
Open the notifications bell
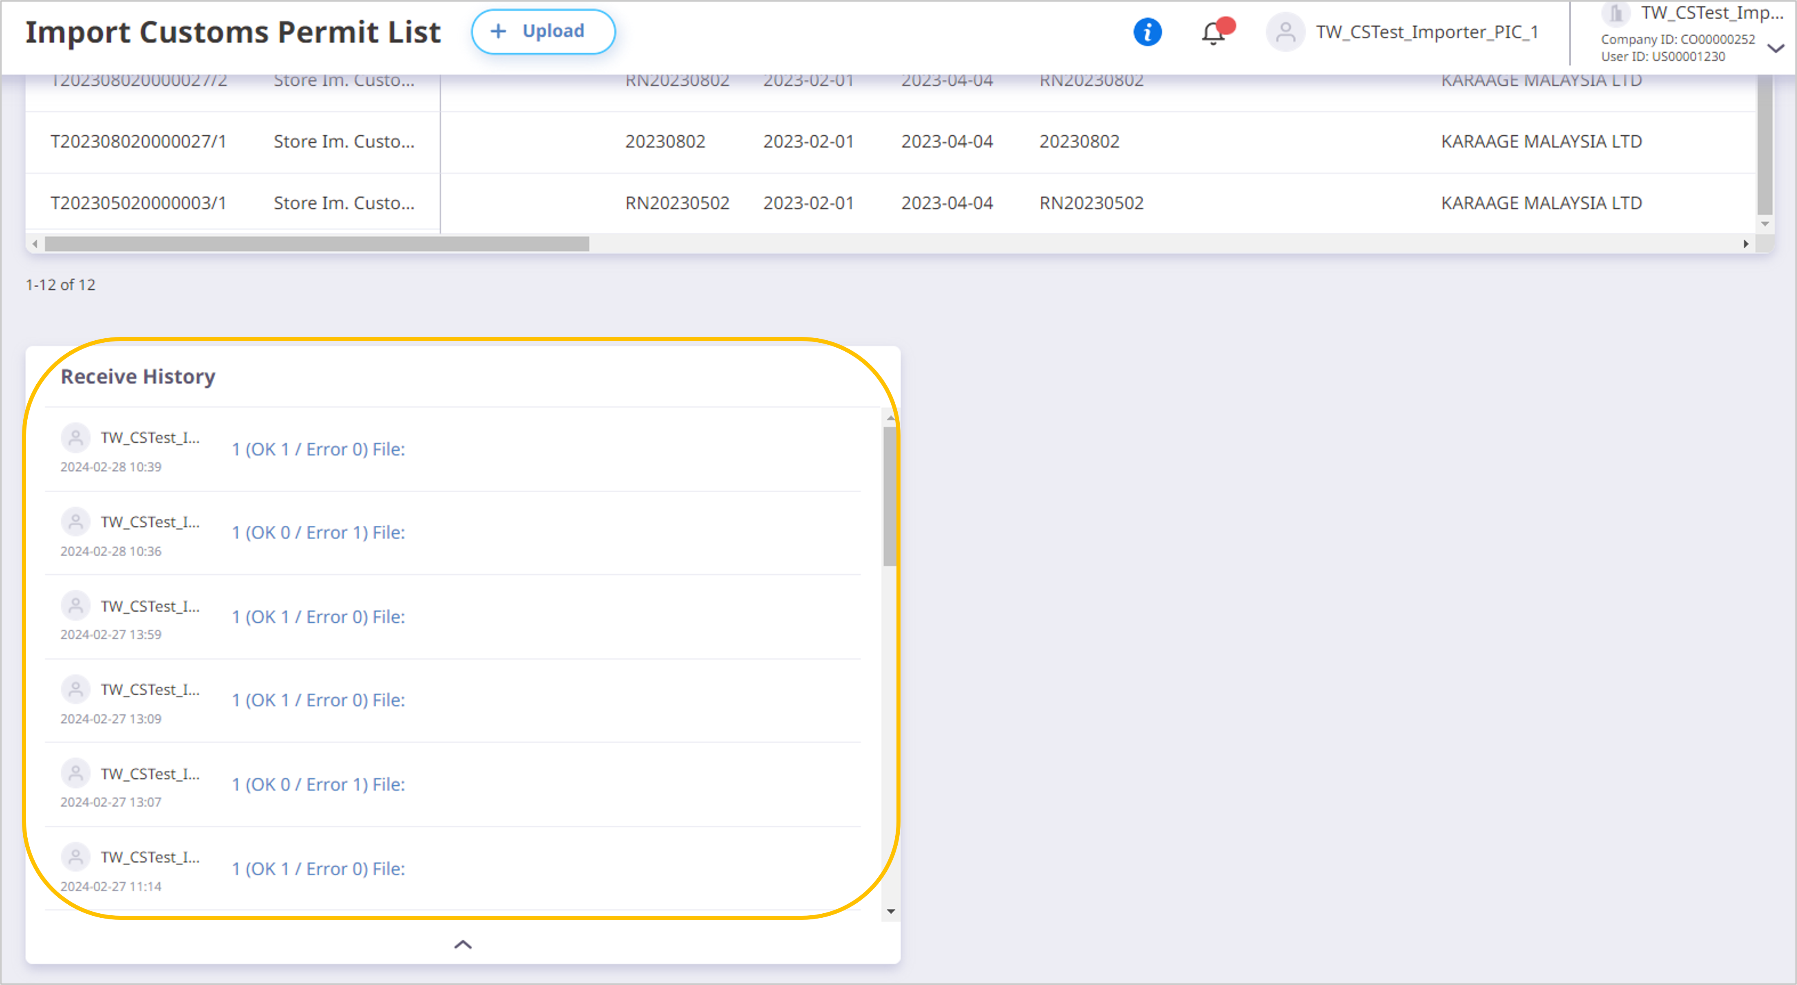[1214, 33]
